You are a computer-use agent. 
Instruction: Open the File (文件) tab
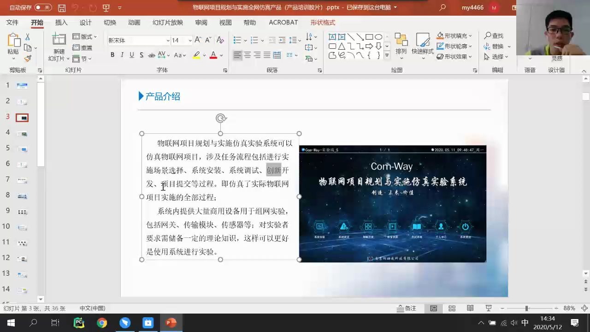pyautogui.click(x=12, y=23)
